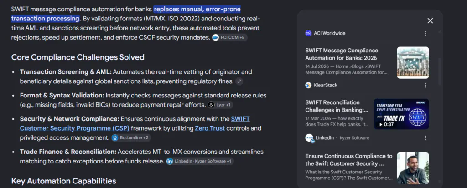Click link icon after Transaction Screening bullet

239,81
